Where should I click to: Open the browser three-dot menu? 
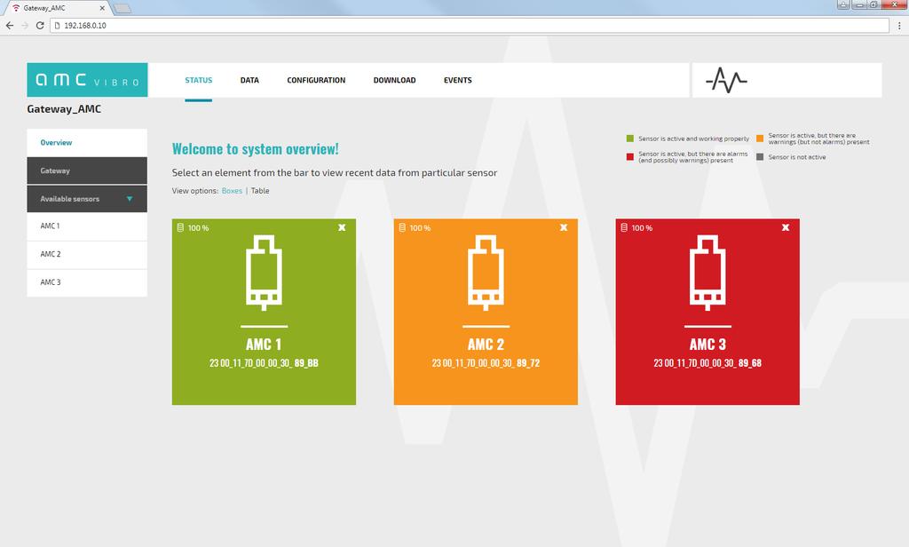pos(899,26)
